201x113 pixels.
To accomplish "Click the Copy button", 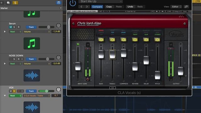I will click(x=109, y=7).
